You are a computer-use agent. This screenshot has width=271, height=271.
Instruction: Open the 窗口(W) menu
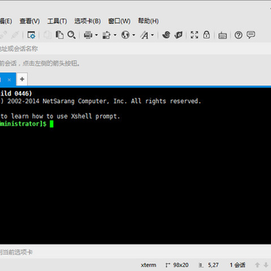[119, 21]
